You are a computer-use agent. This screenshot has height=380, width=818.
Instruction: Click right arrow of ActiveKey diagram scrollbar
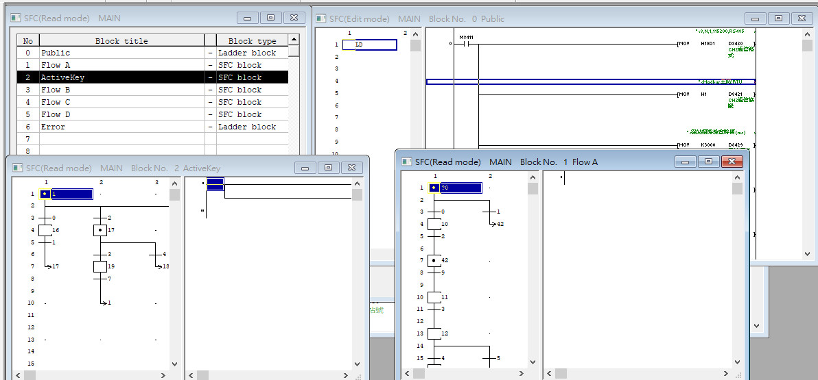pos(163,375)
